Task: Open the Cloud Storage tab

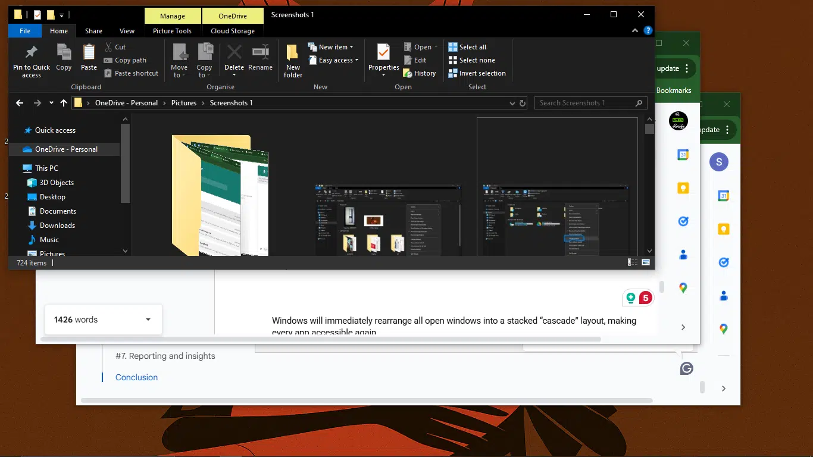Action: point(233,31)
